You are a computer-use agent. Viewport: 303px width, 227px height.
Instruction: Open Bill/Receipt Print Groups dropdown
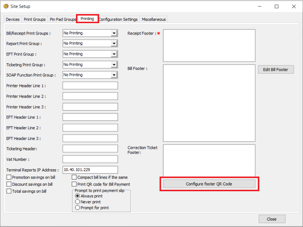114,33
